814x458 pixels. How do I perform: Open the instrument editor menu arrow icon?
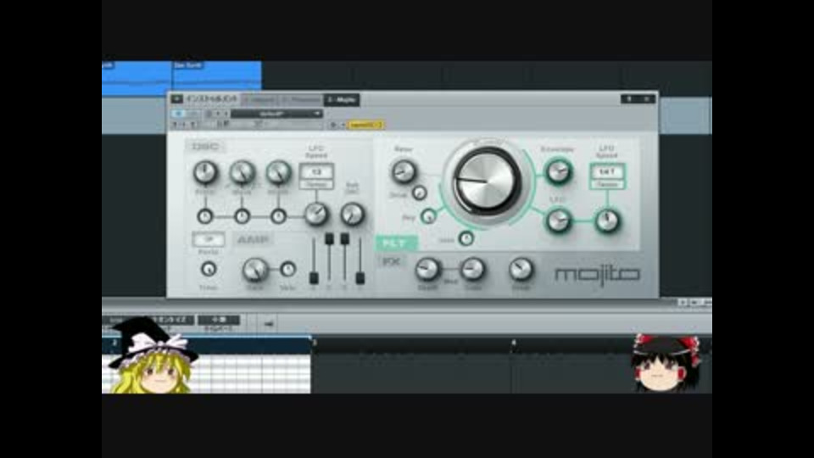[x=177, y=98]
